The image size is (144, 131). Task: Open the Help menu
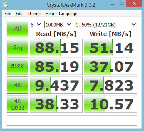point(50,14)
